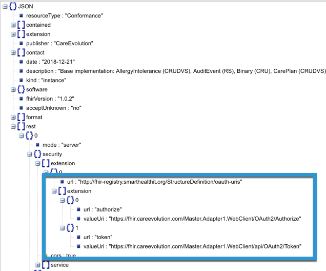326x271 pixels.
Task: Select the software node label
Action: point(37,89)
